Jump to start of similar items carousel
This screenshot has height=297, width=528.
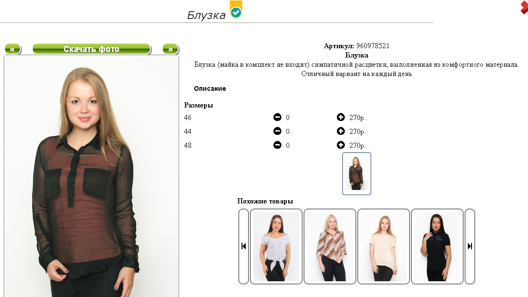pyautogui.click(x=243, y=246)
